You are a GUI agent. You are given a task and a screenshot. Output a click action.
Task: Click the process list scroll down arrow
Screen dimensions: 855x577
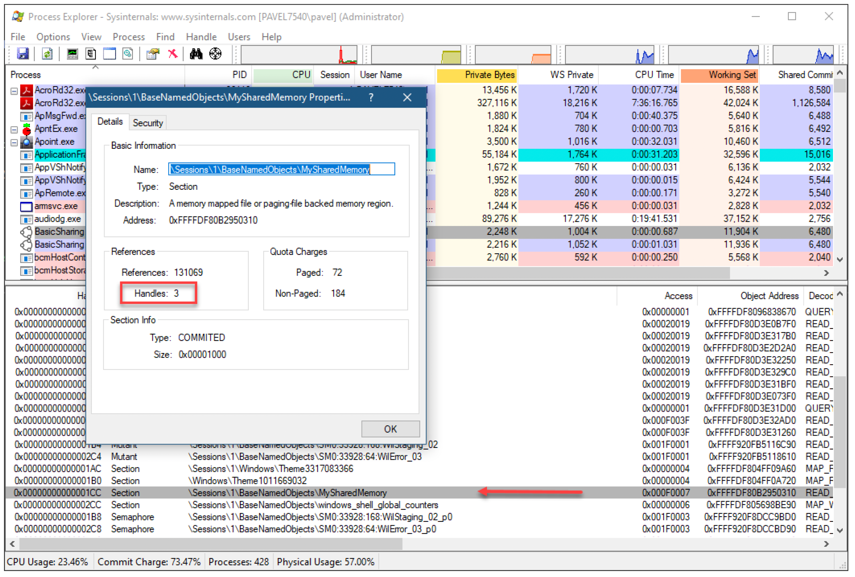coord(840,260)
